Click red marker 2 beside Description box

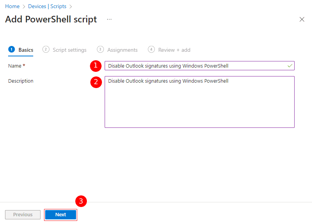(x=96, y=83)
